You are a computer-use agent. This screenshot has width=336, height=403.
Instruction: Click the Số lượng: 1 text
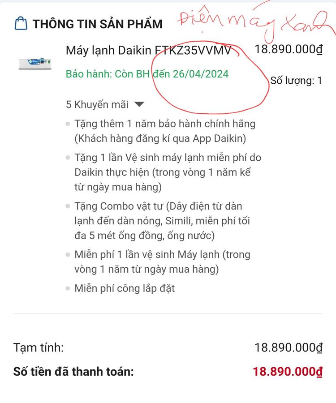tap(296, 81)
